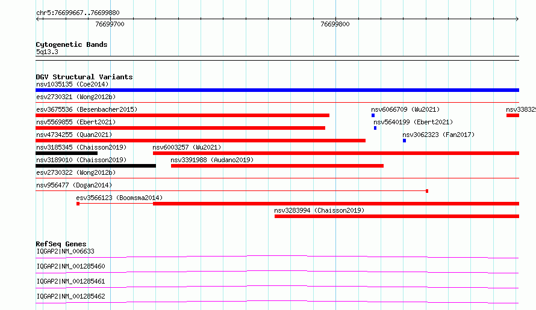Click the thick esv3566123 red bar
536x310 pixels.
tap(336, 204)
